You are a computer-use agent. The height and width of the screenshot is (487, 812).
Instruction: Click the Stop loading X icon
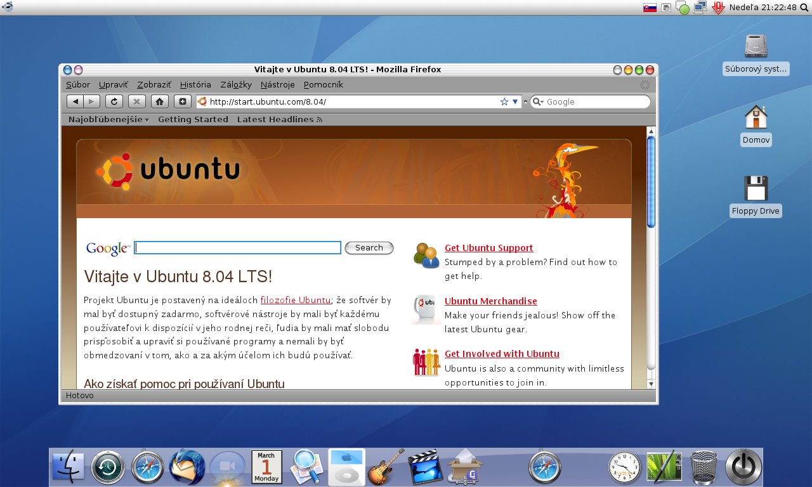point(137,101)
